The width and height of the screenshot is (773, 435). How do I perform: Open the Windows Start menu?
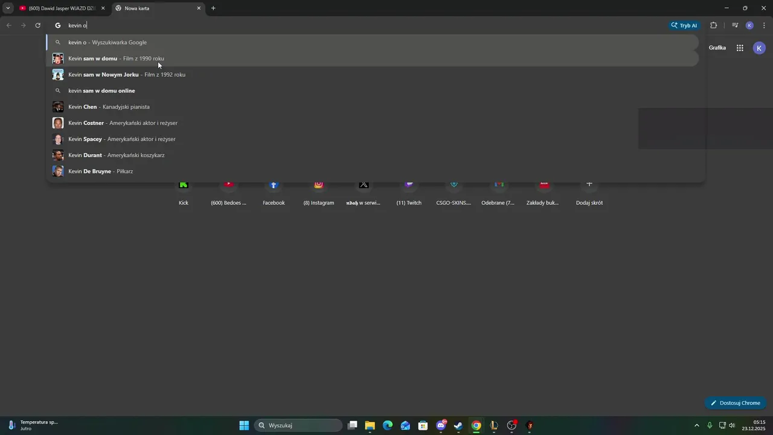click(244, 425)
